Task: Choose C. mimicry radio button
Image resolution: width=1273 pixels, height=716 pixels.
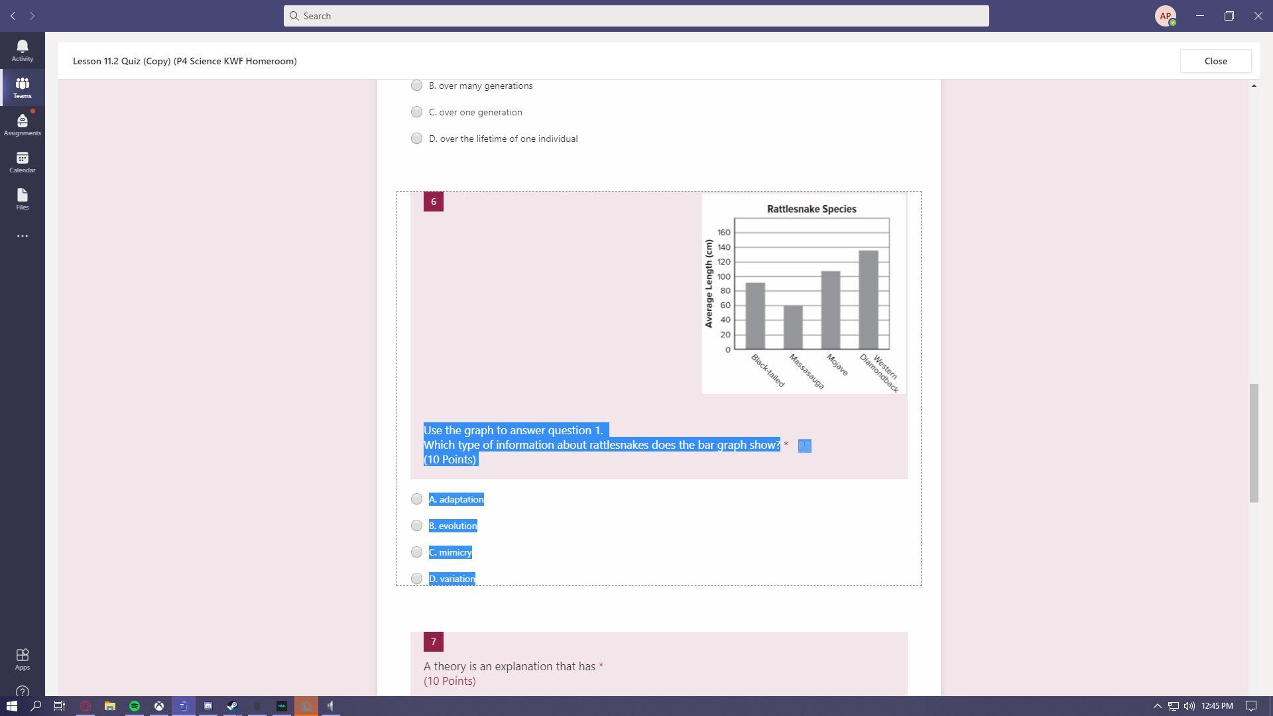Action: click(416, 552)
